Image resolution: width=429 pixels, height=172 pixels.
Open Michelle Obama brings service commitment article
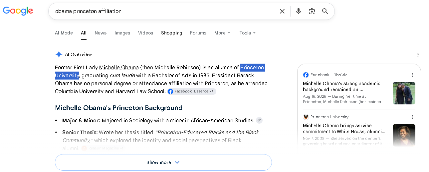(x=344, y=129)
